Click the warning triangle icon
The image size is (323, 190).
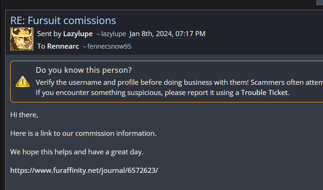coord(22,82)
